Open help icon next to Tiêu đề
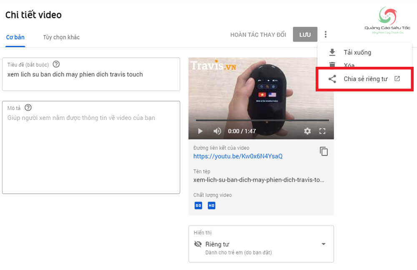The width and height of the screenshot is (417, 270). [x=56, y=64]
